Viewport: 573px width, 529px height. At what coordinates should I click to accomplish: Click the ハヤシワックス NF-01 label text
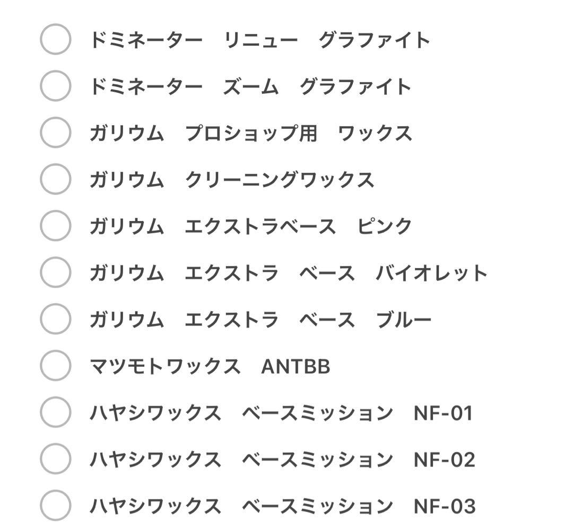(x=281, y=412)
